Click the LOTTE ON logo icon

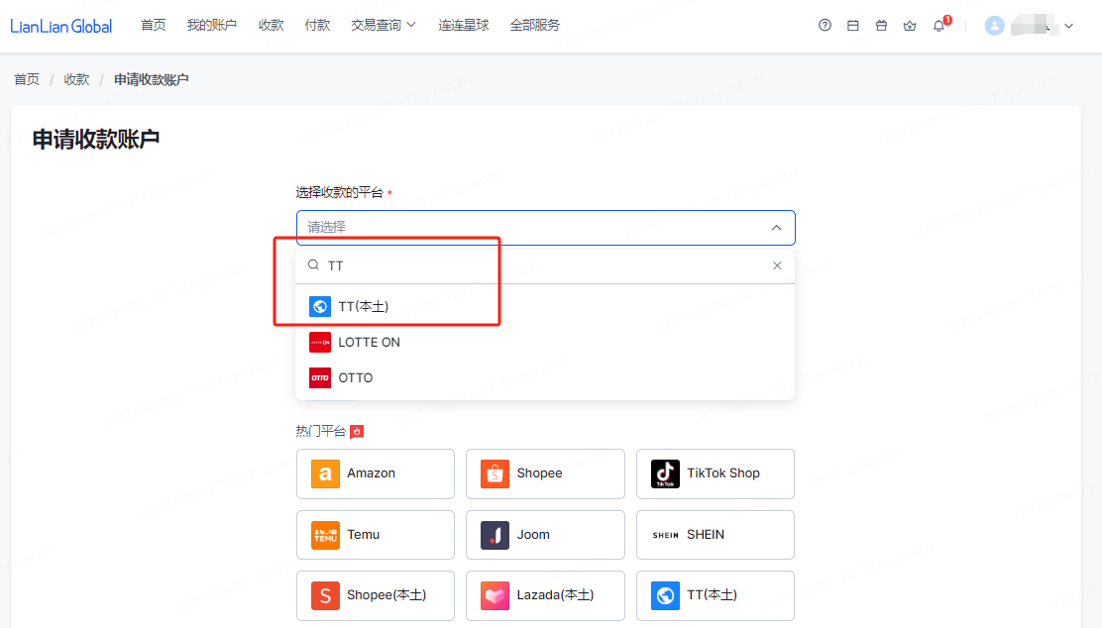pos(320,342)
